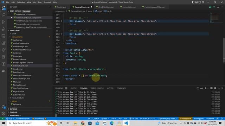Screen dimensions: 225x126
Task: Open Windows Start menu
Action: pyautogui.click(x=4, y=123)
